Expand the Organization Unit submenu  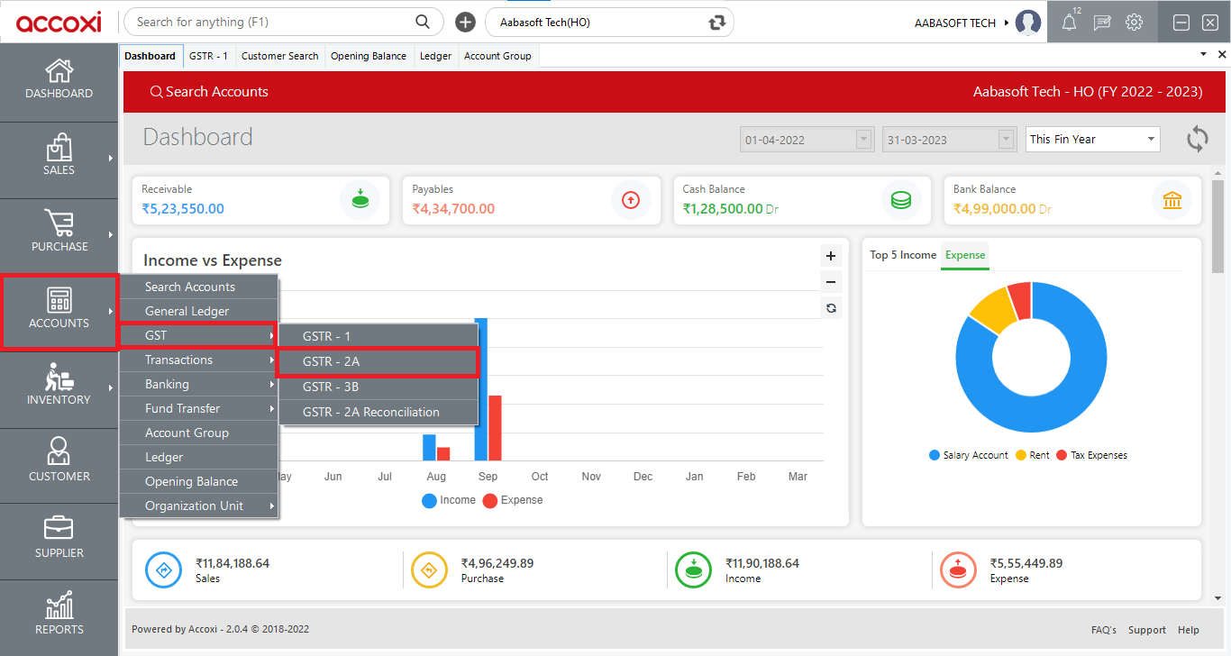point(198,506)
